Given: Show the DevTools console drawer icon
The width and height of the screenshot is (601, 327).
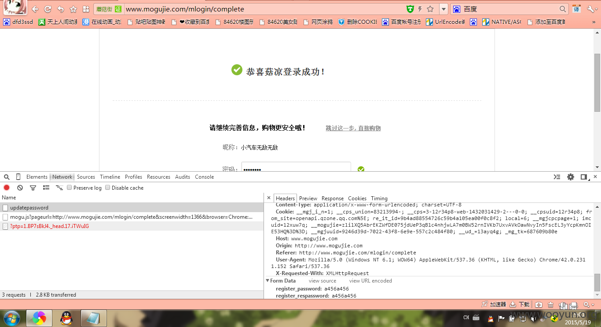Looking at the screenshot, I should (x=557, y=177).
